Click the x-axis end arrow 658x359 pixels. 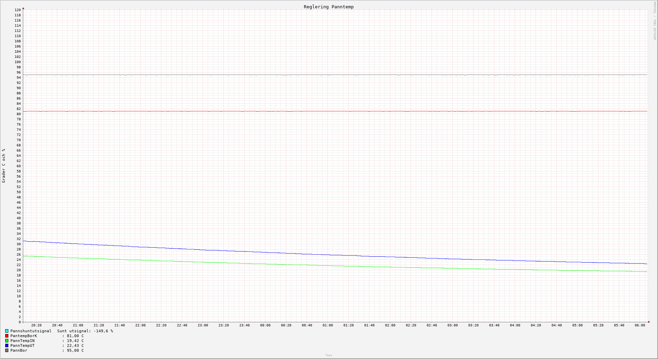pos(649,322)
